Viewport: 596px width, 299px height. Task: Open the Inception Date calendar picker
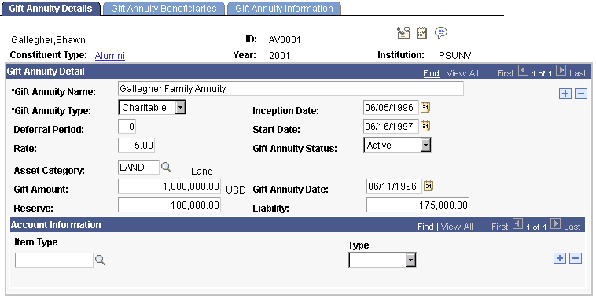pyautogui.click(x=425, y=108)
